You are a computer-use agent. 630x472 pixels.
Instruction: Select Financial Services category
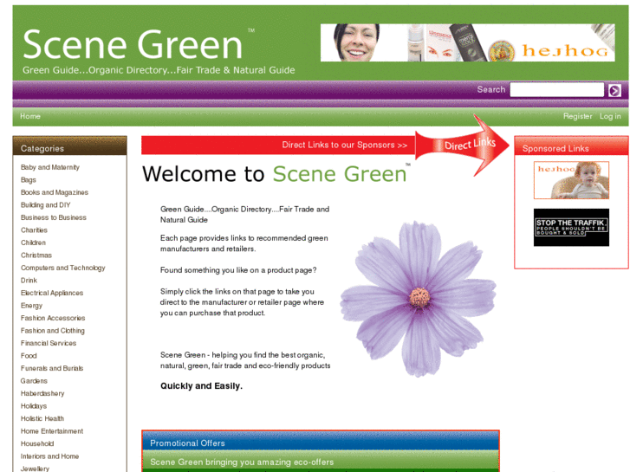[49, 343]
